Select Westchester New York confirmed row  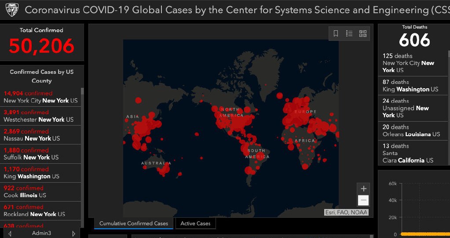(x=40, y=115)
